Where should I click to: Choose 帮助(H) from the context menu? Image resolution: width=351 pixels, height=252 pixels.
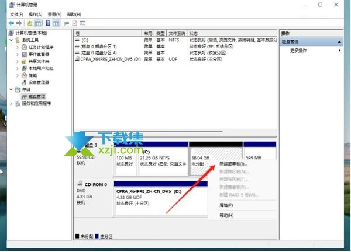226,215
